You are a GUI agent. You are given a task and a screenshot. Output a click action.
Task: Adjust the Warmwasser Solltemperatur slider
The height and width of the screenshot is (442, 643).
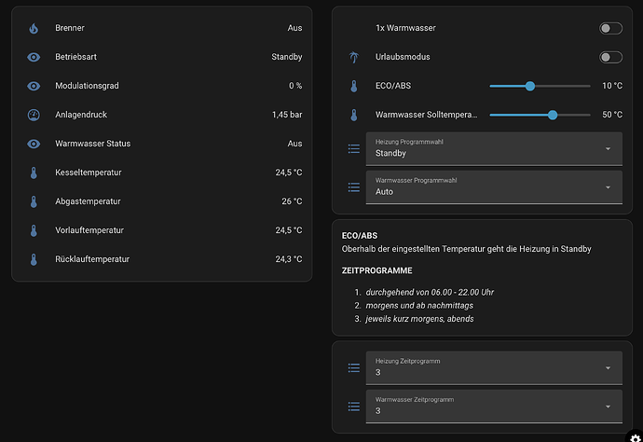click(x=540, y=115)
